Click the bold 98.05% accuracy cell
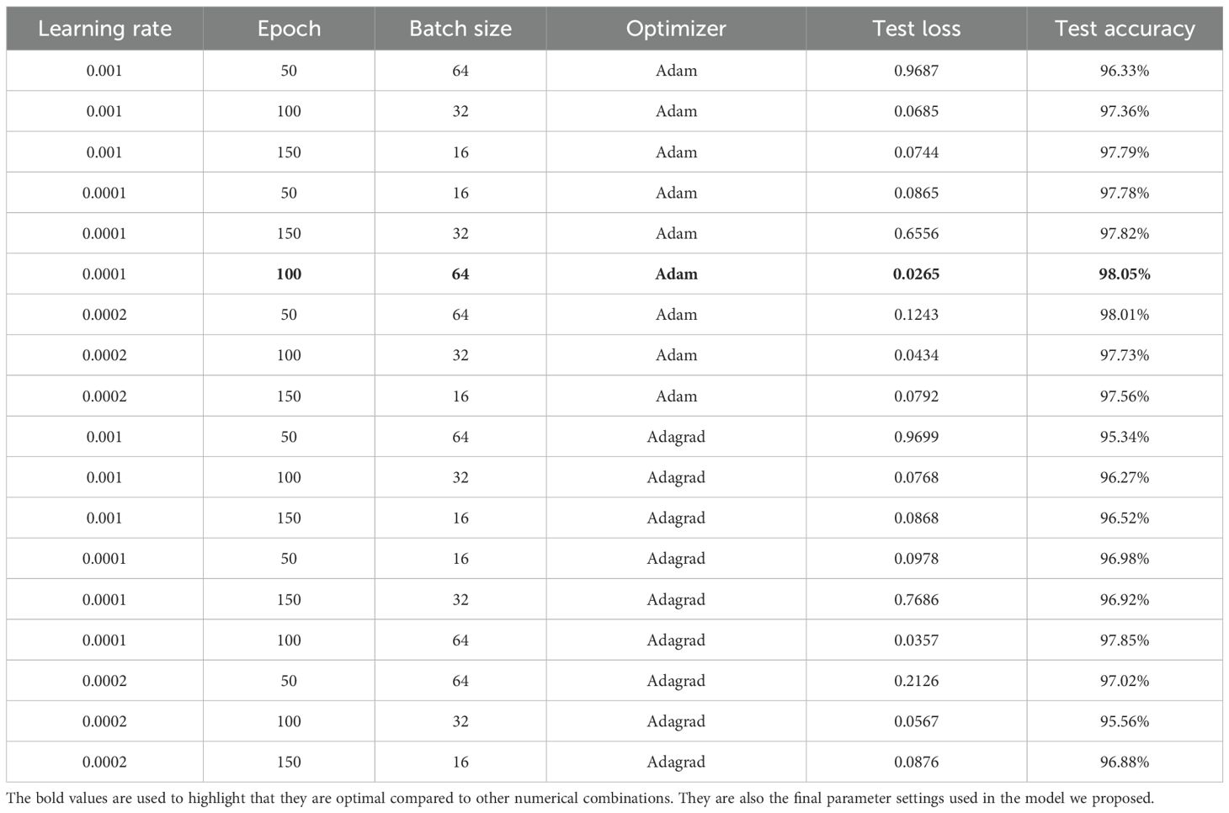Screen dimensions: 1229x813 (1124, 274)
